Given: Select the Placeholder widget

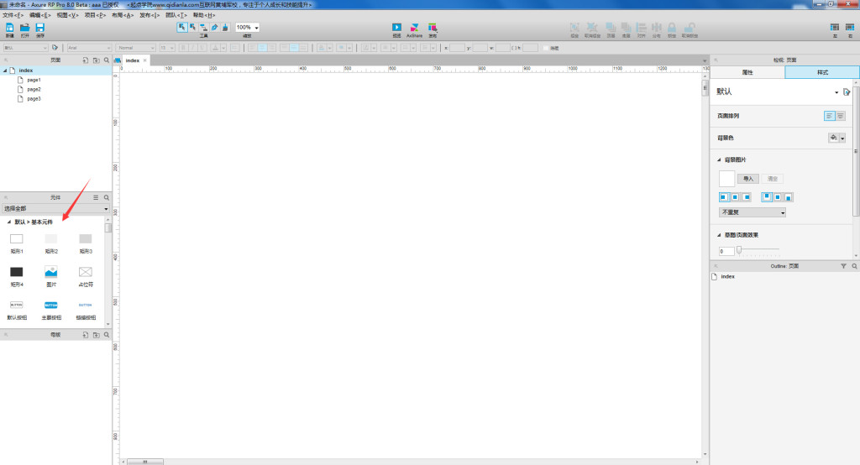Looking at the screenshot, I should 86,272.
